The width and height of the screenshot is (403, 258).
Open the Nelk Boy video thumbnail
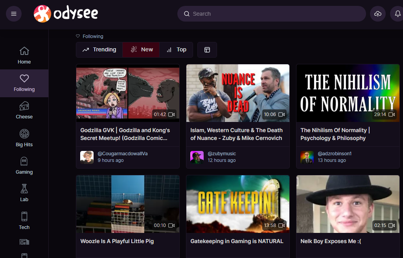348,204
